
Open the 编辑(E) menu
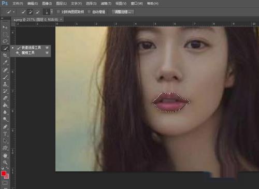33,4
